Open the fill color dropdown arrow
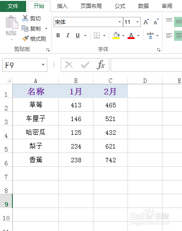The height and width of the screenshot is (231, 182). (x=123, y=35)
